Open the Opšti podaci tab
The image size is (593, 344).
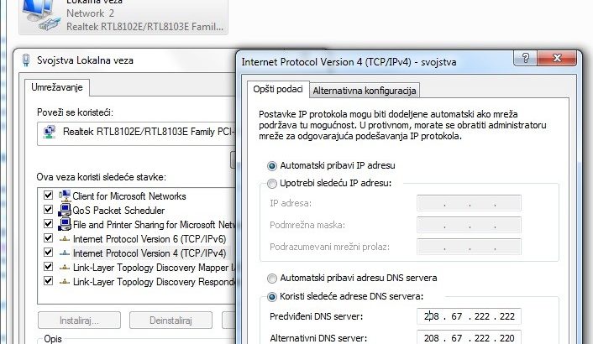pyautogui.click(x=277, y=90)
